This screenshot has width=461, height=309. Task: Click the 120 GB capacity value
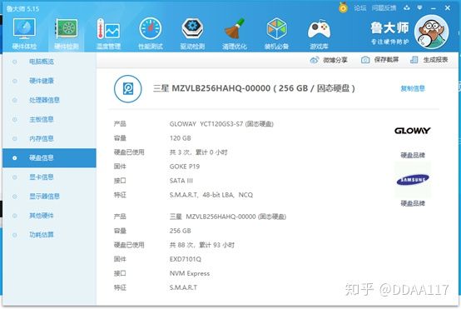point(181,138)
